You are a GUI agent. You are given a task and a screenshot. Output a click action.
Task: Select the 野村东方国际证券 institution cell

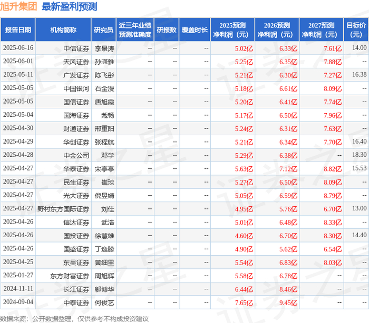[x=63, y=209]
